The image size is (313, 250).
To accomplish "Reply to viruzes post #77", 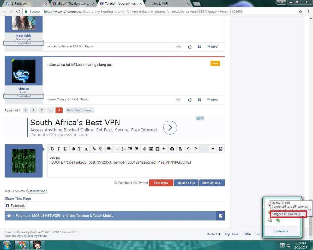I will tap(213, 99).
